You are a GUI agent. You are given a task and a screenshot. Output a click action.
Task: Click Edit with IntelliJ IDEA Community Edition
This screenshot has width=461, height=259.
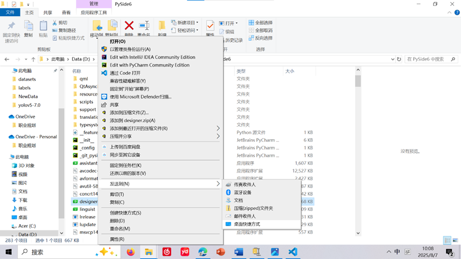point(152,57)
